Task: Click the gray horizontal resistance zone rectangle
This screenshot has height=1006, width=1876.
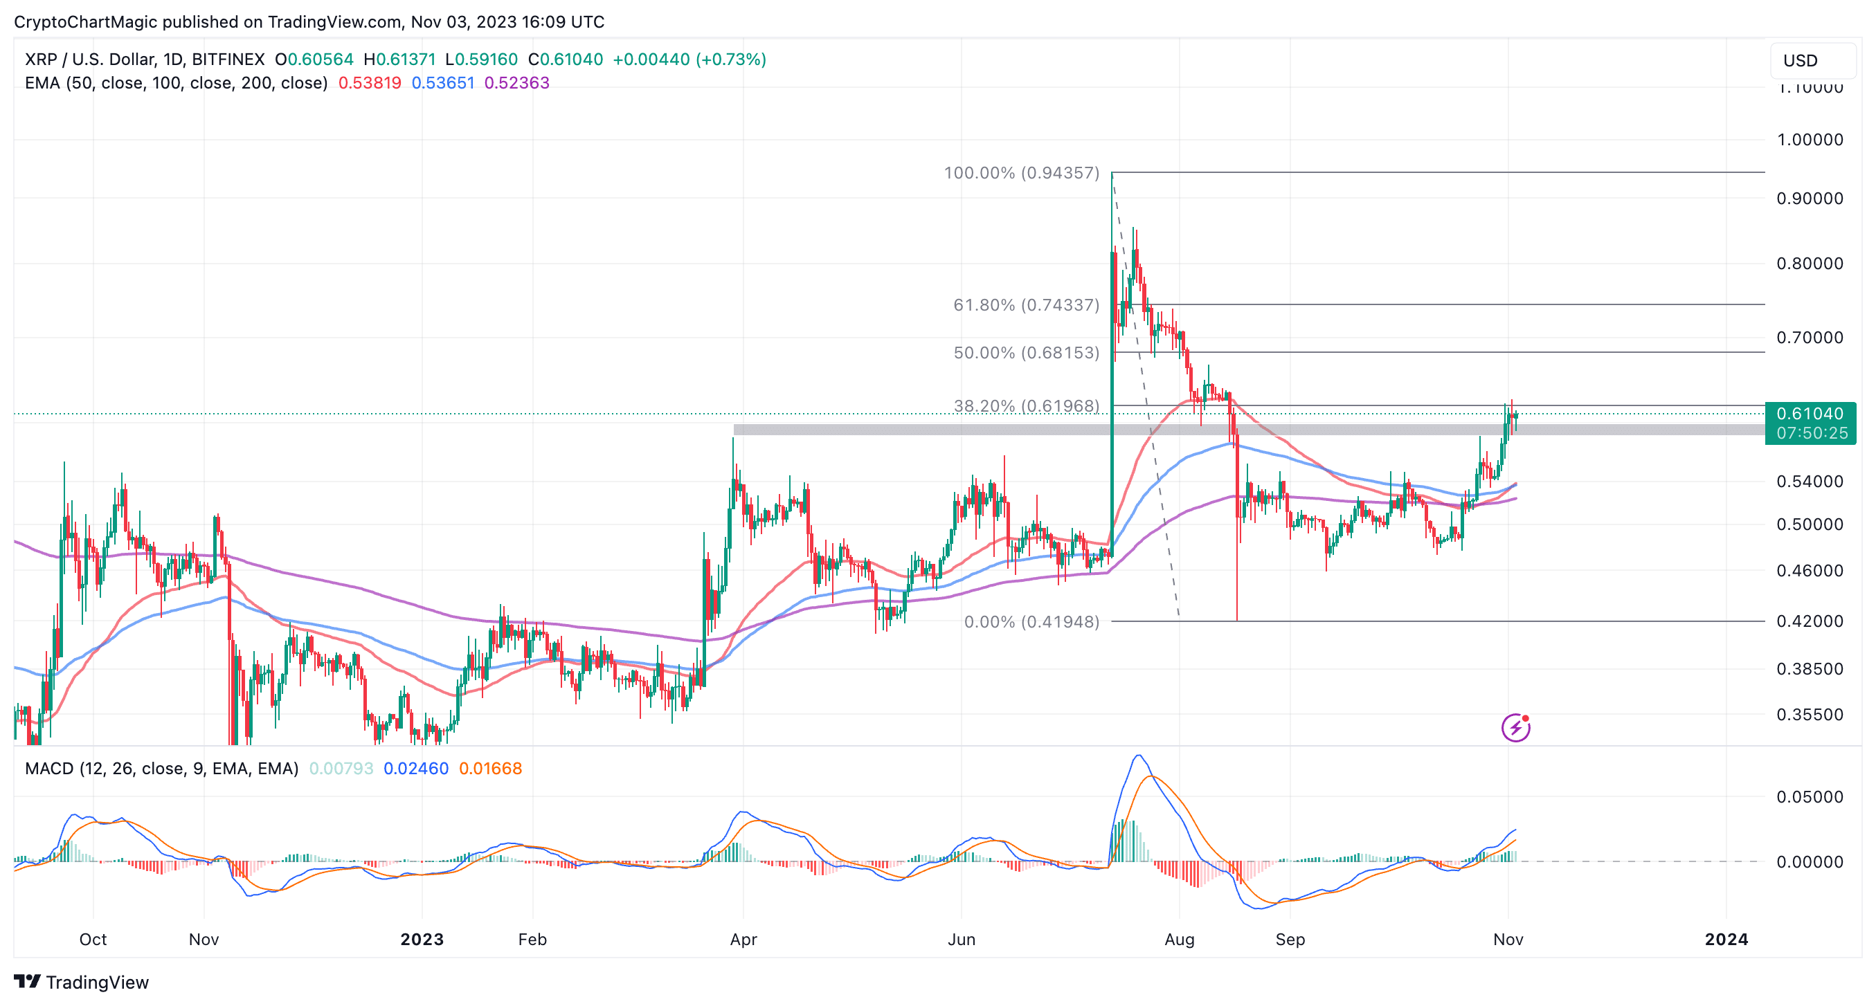Action: click(1249, 430)
